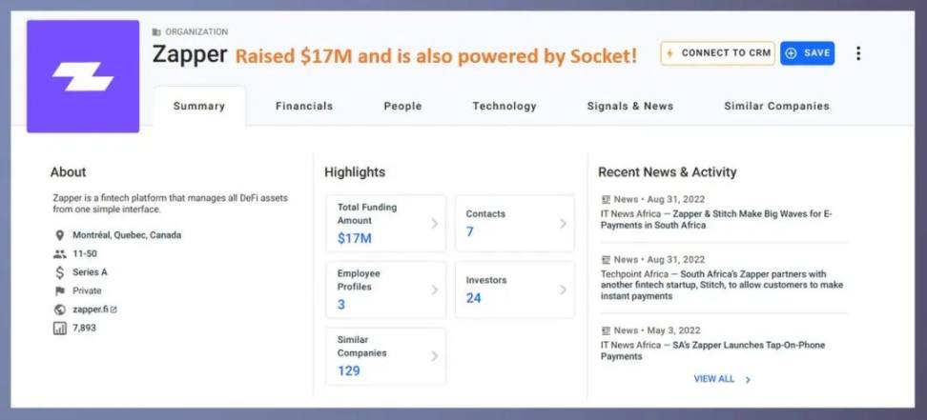The width and height of the screenshot is (927, 420).
Task: Expand the Employee Profiles card chevron
Action: pos(435,290)
